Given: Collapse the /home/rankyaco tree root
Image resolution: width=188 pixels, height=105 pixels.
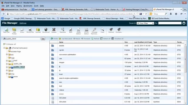Looking at the screenshot, I should click(4, 48).
